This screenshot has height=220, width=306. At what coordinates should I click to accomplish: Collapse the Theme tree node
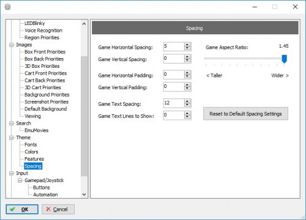point(12,137)
